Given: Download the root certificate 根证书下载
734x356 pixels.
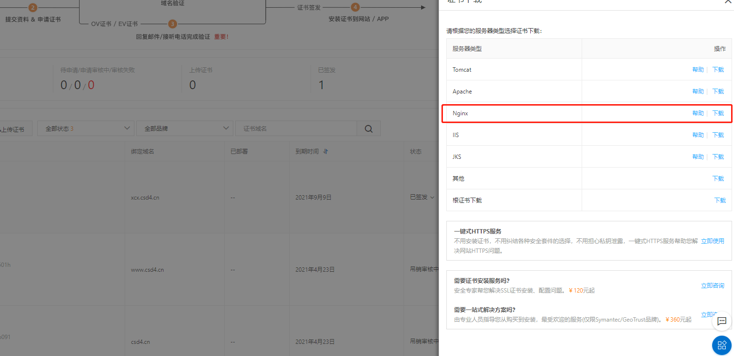Looking at the screenshot, I should [x=719, y=200].
